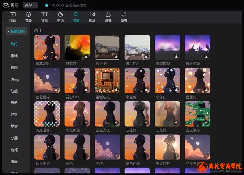Preview the 圣诞边框 TV thumbnail
Viewport: 244px width, 175px height.
pyautogui.click(x=107, y=81)
